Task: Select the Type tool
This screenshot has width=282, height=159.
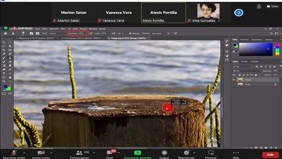Action: [4, 74]
